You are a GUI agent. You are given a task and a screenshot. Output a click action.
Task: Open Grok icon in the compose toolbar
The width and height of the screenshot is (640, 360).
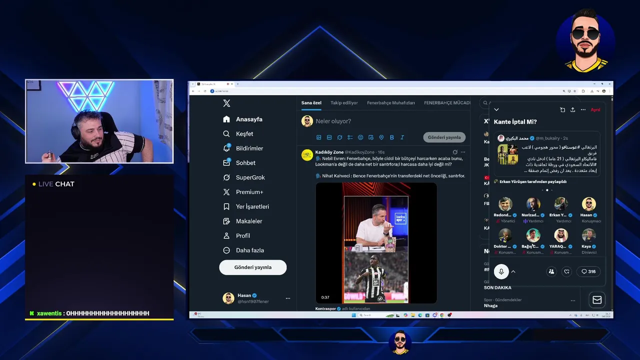[x=339, y=137]
